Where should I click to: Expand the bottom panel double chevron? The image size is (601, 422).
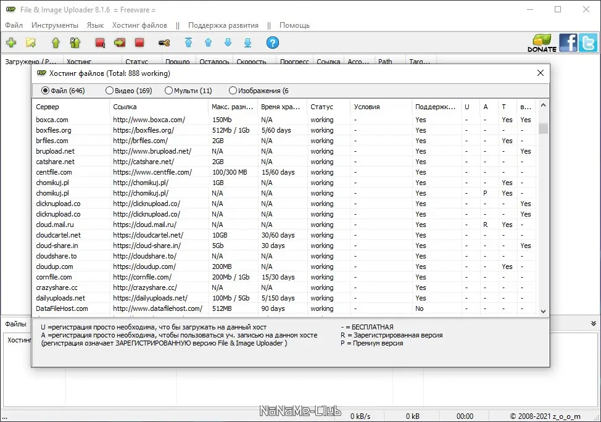pyautogui.click(x=594, y=323)
